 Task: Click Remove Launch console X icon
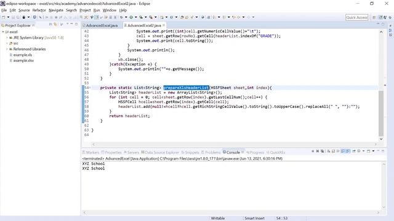pos(318,151)
